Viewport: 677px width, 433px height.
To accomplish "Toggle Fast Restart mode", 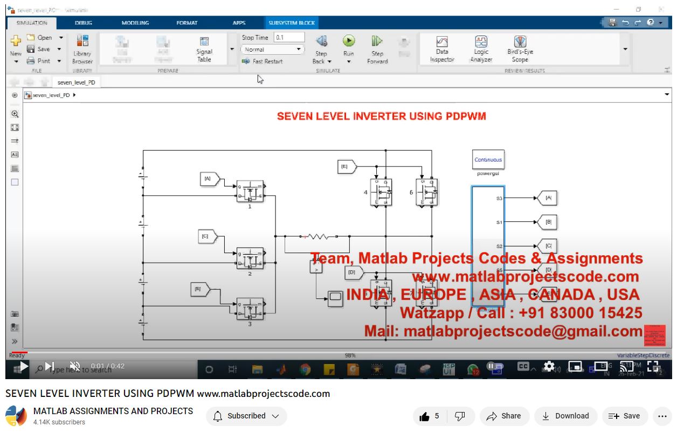I will pos(262,61).
